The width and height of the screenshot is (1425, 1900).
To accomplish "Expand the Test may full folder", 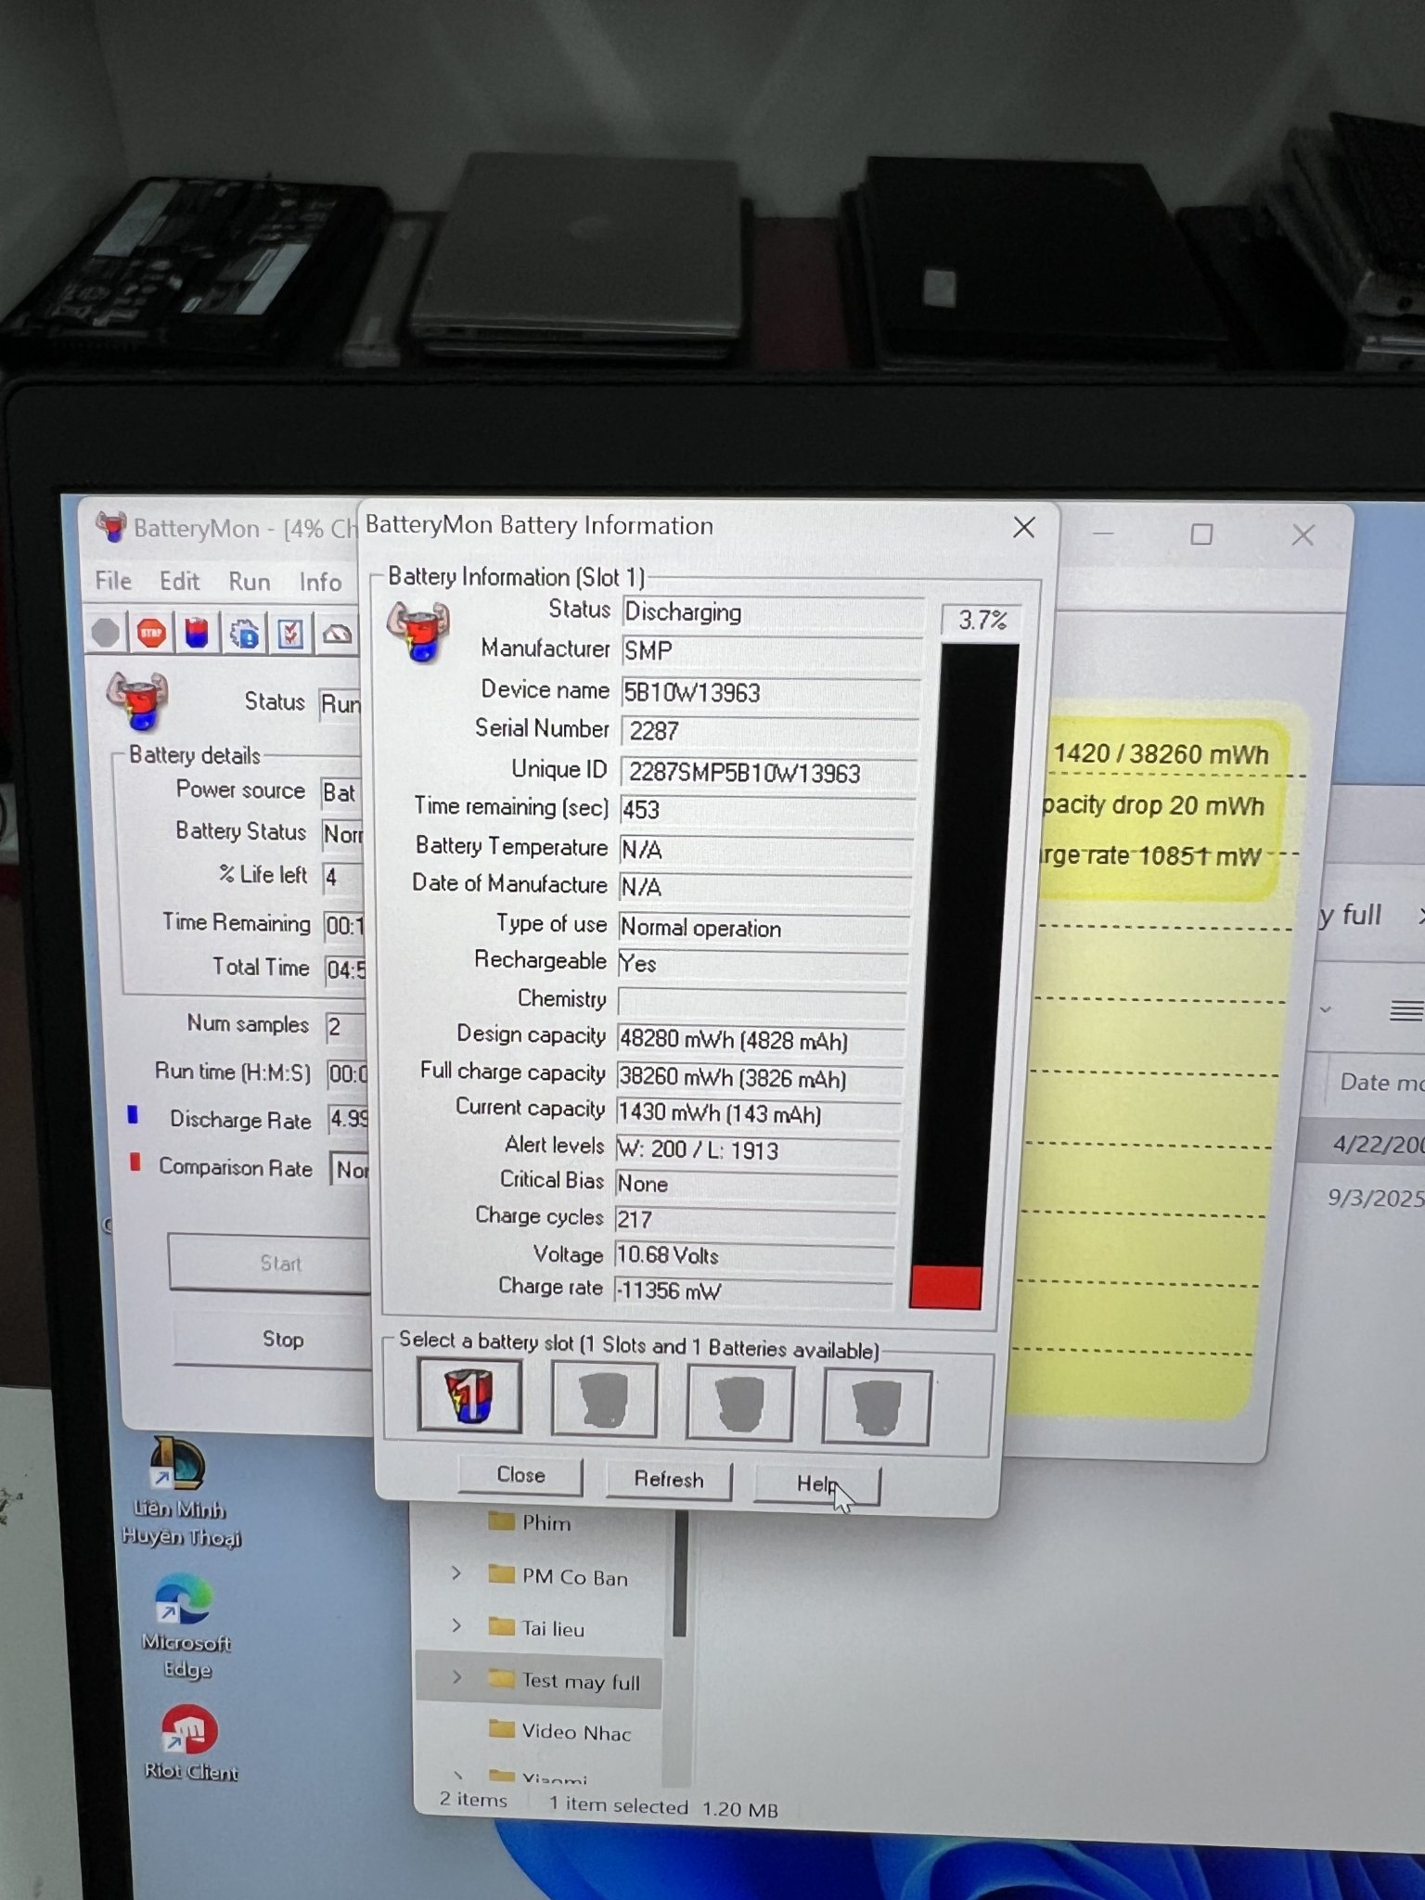I will [x=456, y=1676].
